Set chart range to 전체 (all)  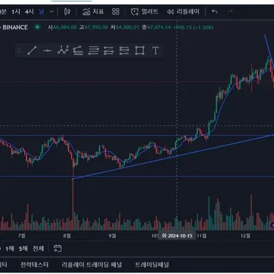point(38,249)
